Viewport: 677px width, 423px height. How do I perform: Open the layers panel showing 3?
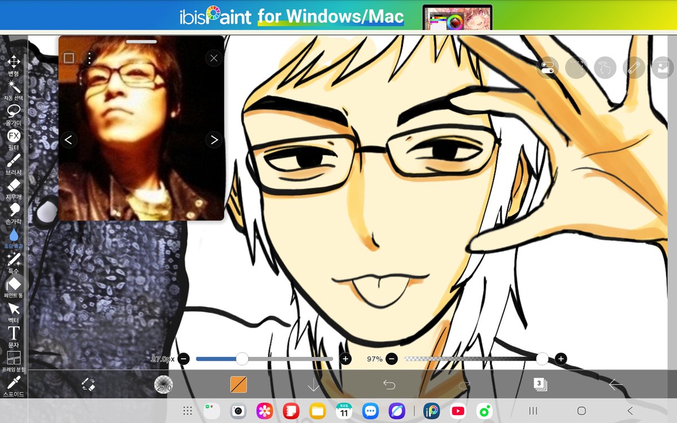540,385
